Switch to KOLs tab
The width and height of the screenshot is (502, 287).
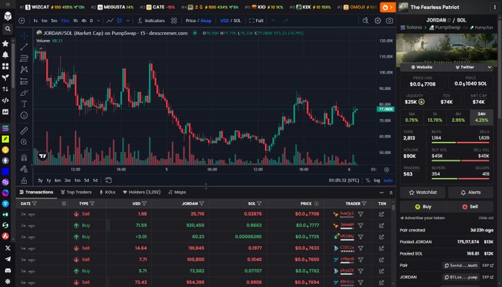(107, 193)
